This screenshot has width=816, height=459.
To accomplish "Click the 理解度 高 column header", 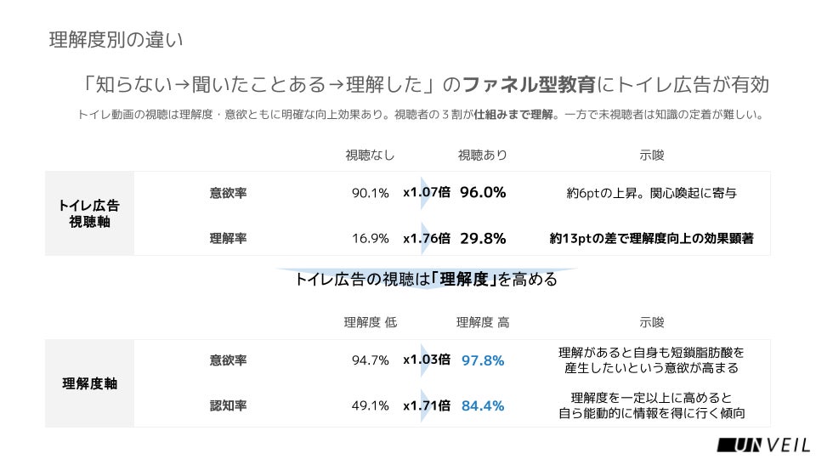I will [483, 323].
